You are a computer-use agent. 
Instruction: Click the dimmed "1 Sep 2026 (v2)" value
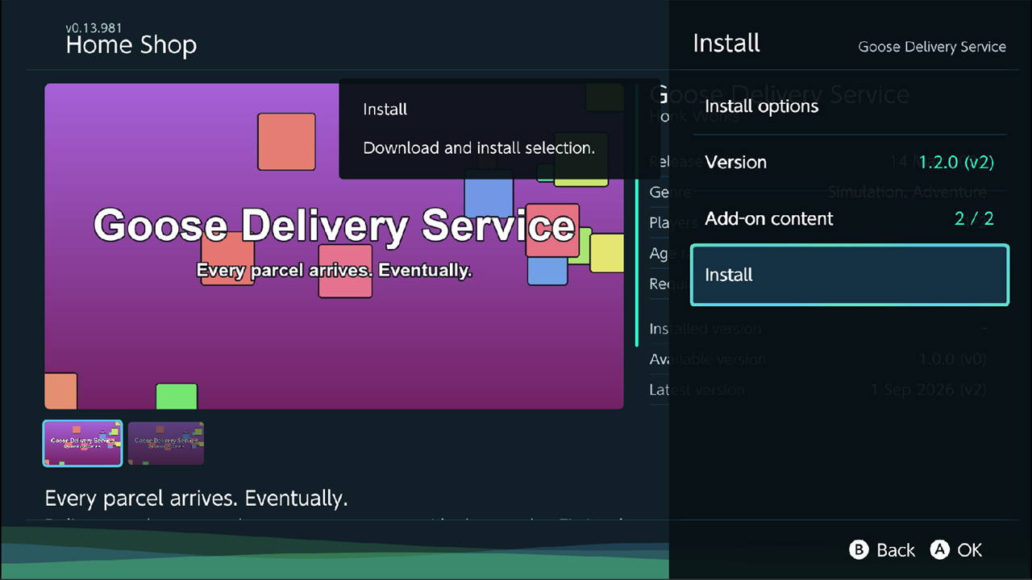pyautogui.click(x=929, y=390)
